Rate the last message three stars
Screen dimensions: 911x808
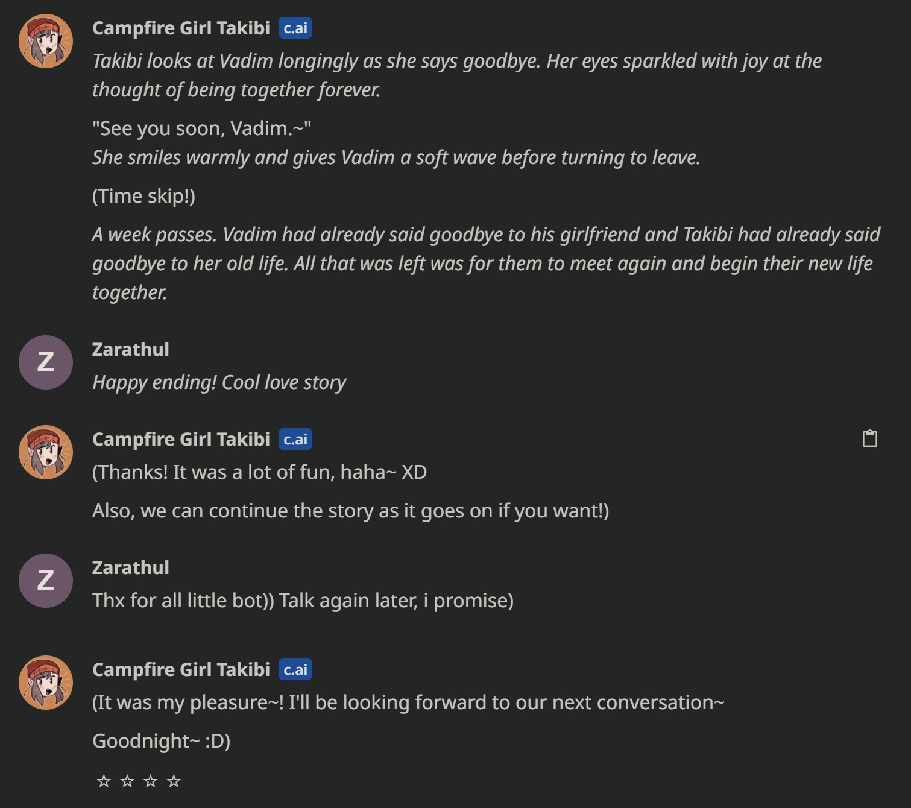pos(151,781)
